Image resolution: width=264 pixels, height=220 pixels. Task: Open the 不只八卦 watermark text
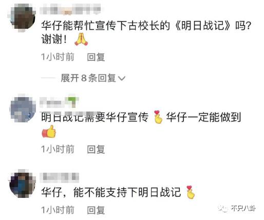coord(243,209)
